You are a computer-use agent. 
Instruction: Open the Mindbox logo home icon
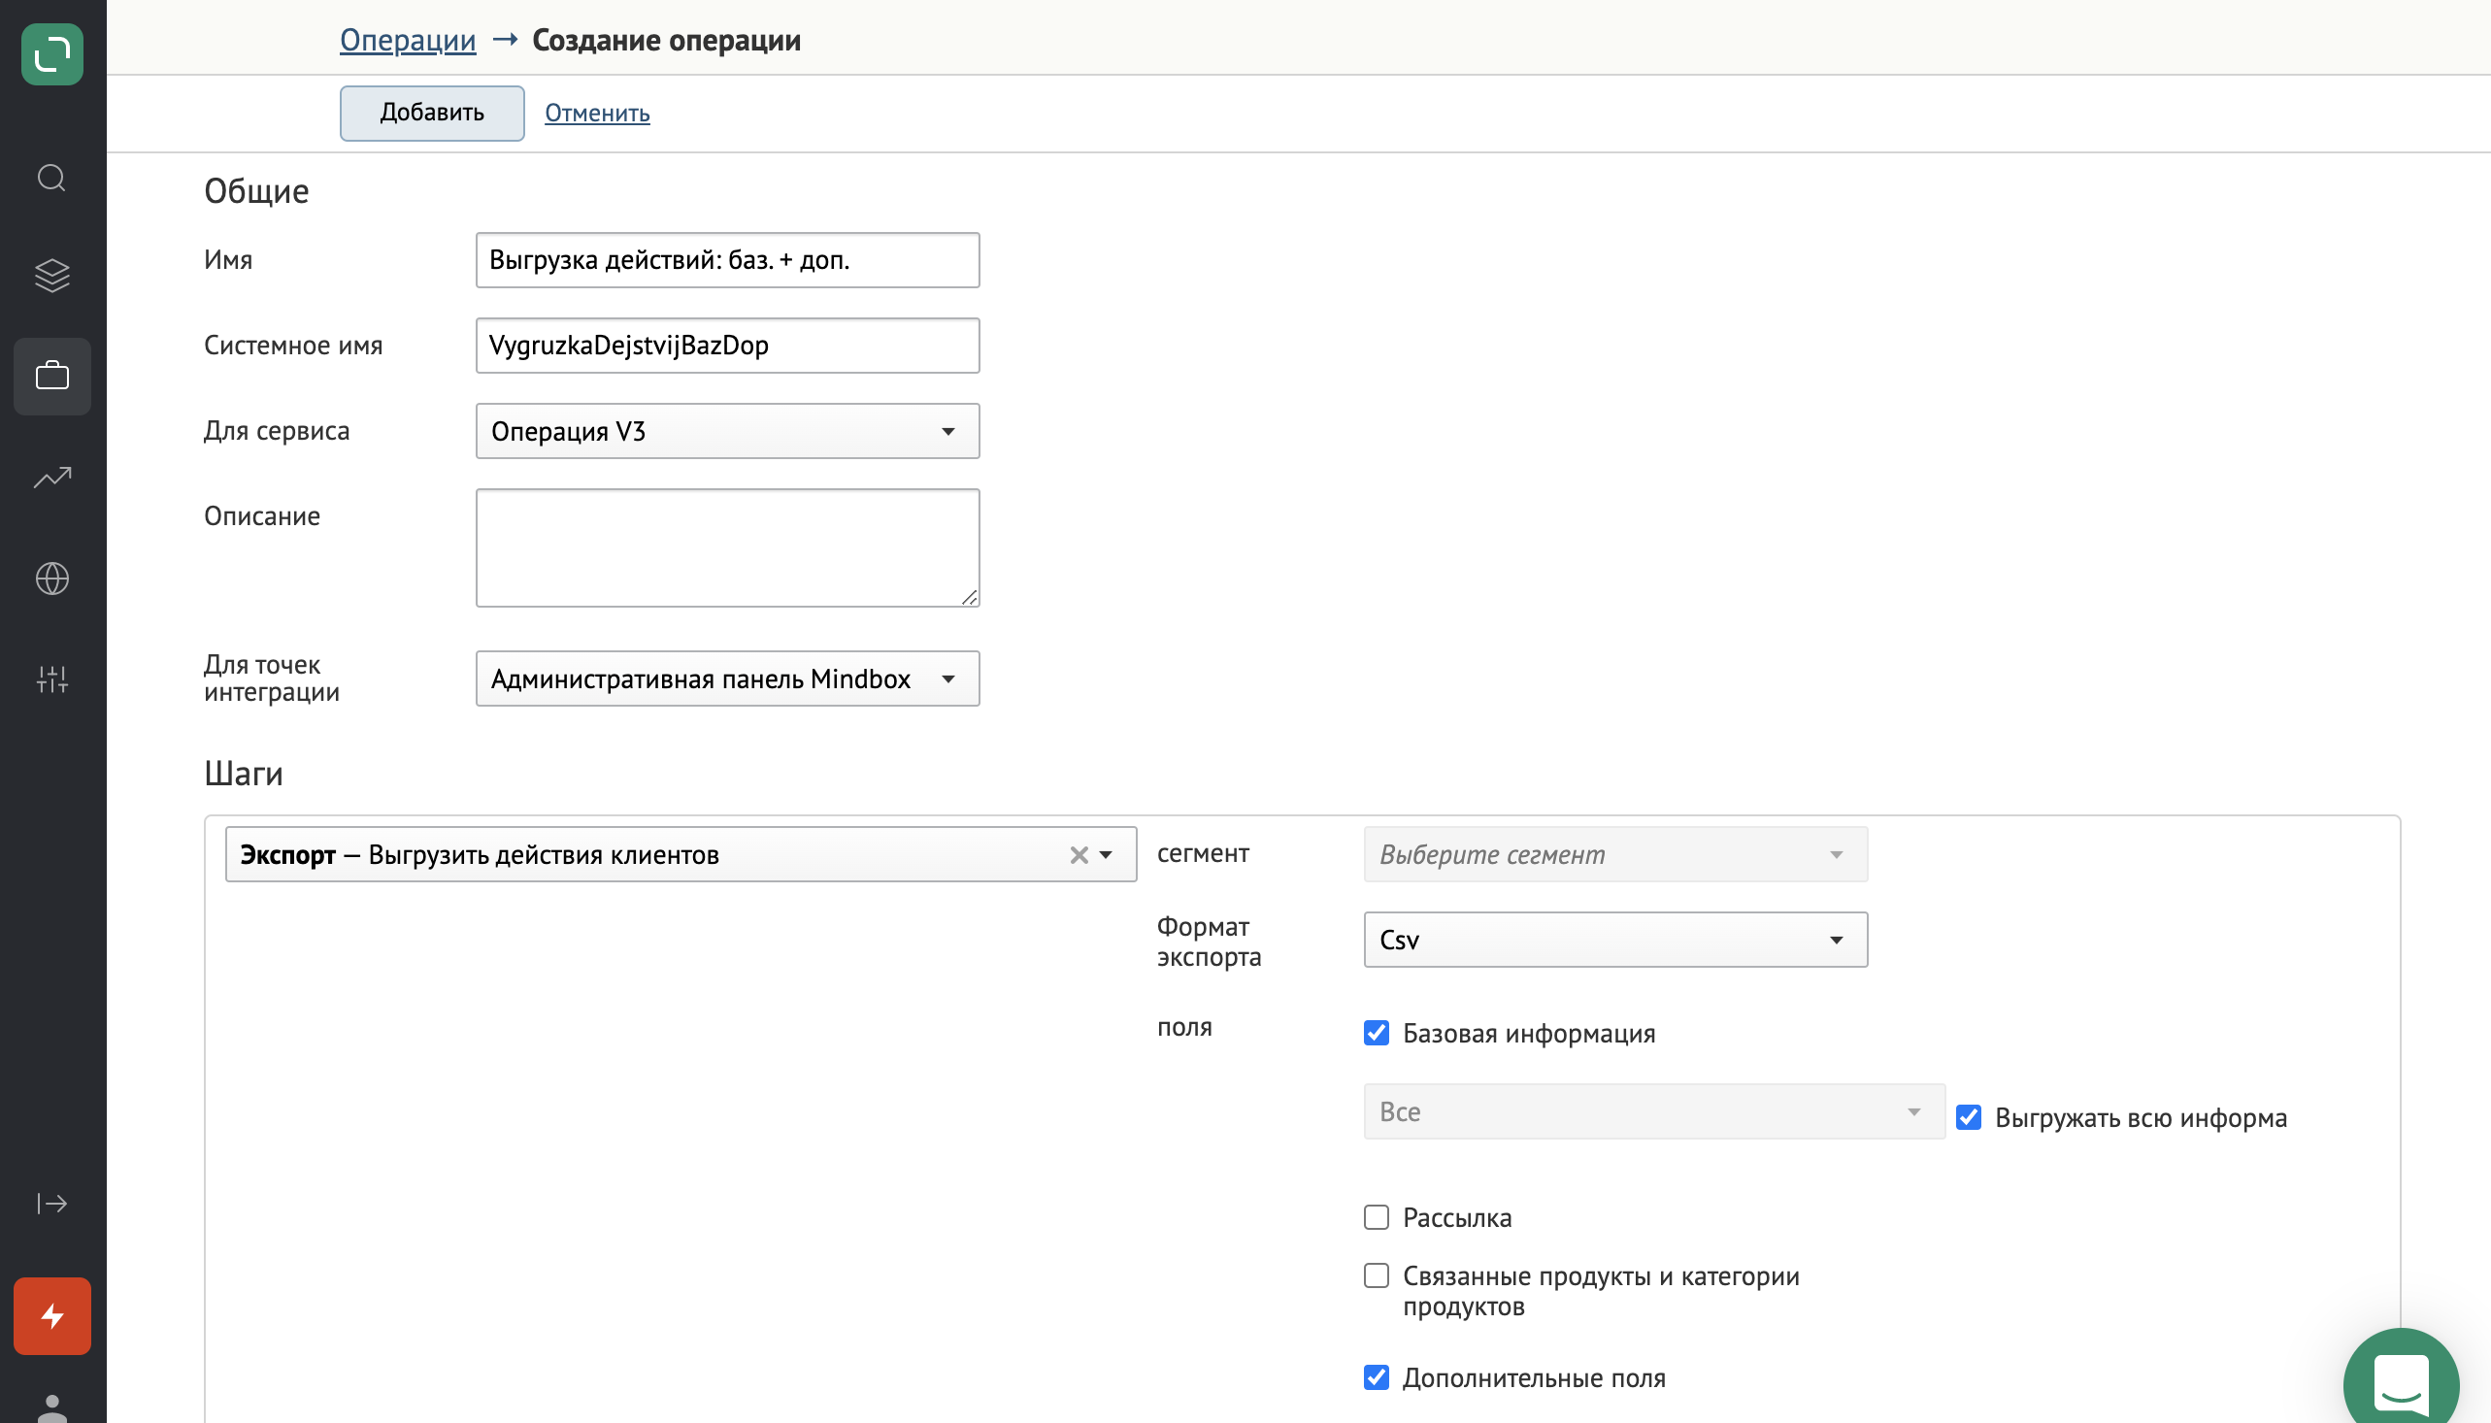pyautogui.click(x=51, y=53)
